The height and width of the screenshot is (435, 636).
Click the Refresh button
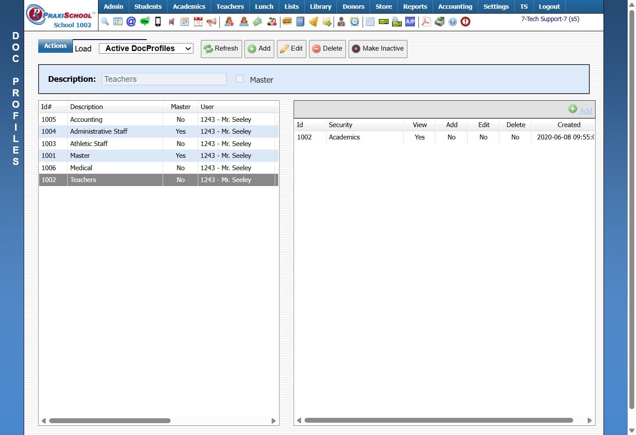[x=221, y=49]
